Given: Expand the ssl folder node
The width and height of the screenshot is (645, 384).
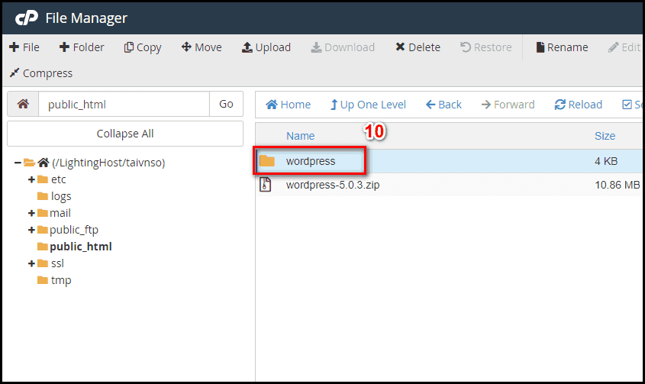Looking at the screenshot, I should 31,263.
